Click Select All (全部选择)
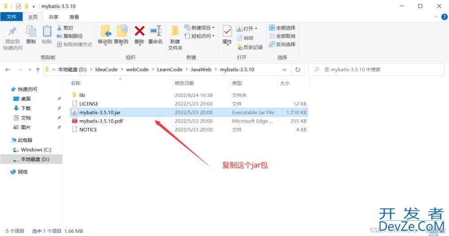 pyautogui.click(x=282, y=28)
